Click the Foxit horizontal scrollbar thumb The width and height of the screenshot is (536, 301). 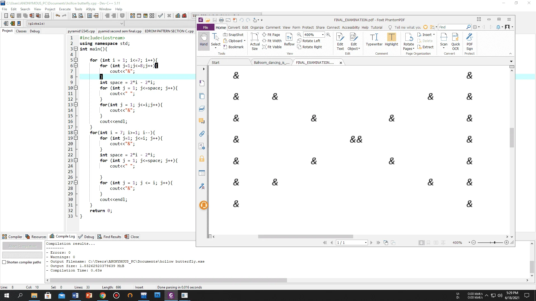click(x=305, y=237)
